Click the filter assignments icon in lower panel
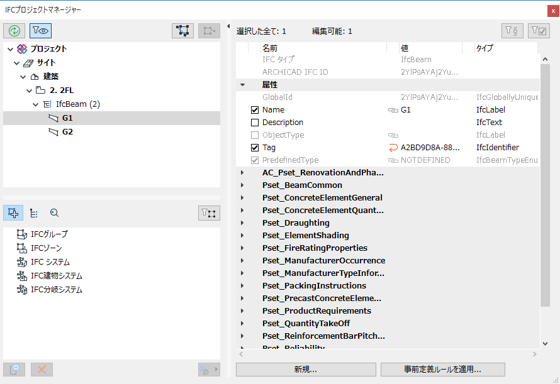 click(x=209, y=213)
